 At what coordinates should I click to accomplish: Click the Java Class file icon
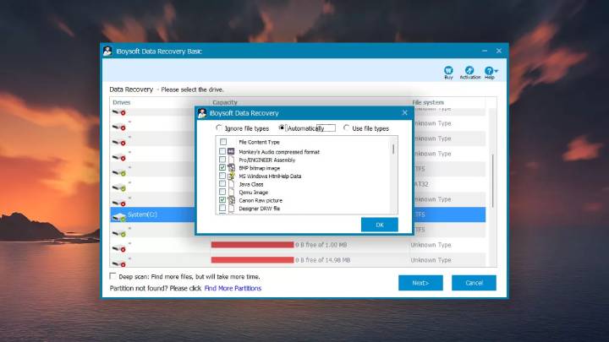pyautogui.click(x=231, y=184)
